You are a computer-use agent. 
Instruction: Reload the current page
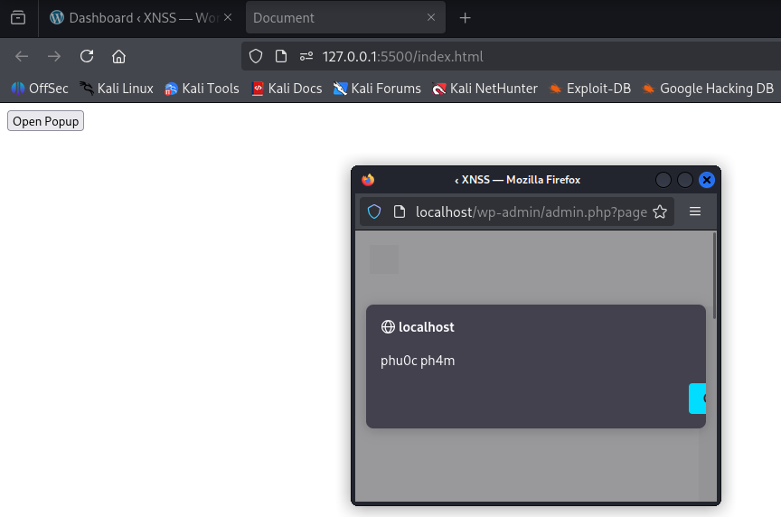pyautogui.click(x=87, y=56)
